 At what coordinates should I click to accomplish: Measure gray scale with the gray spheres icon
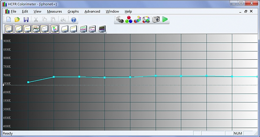[x=120, y=19]
